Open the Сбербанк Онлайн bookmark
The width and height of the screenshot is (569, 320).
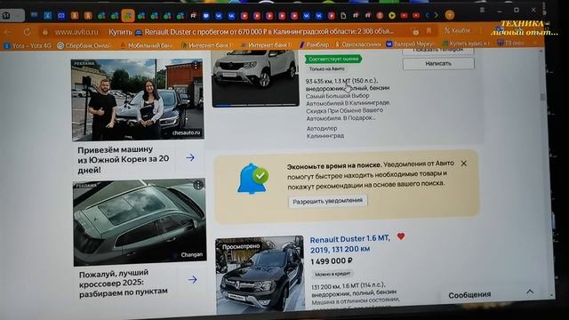84,45
